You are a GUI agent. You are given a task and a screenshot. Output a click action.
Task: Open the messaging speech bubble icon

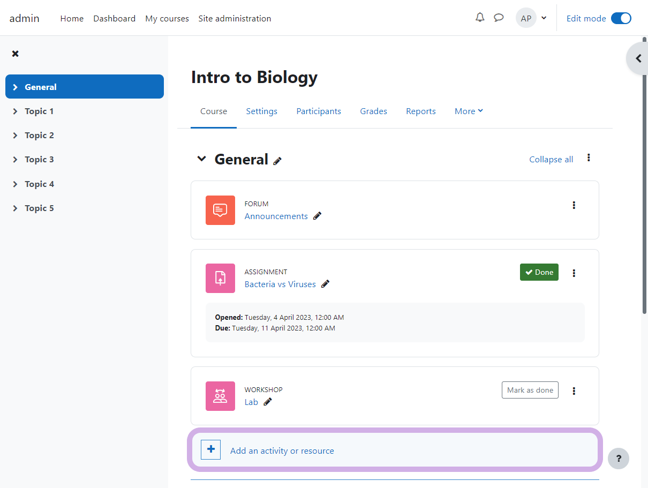pyautogui.click(x=499, y=18)
